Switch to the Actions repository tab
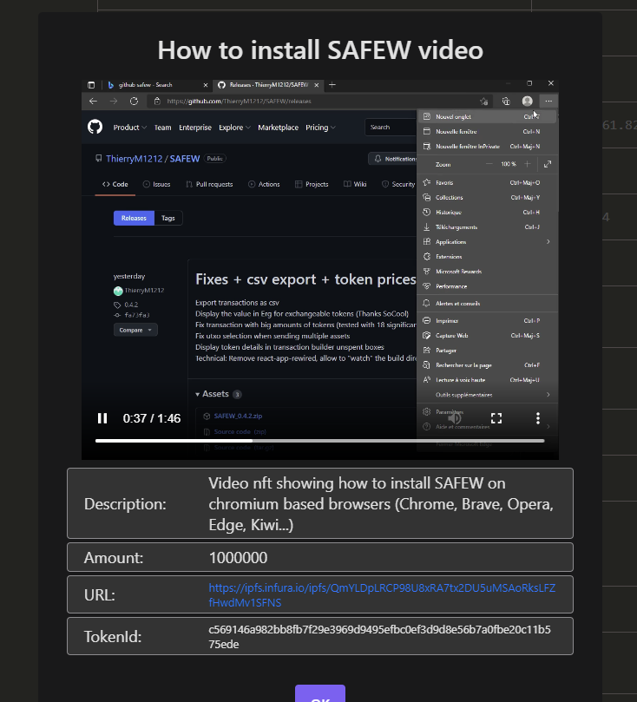Image resolution: width=637 pixels, height=702 pixels. tap(264, 185)
